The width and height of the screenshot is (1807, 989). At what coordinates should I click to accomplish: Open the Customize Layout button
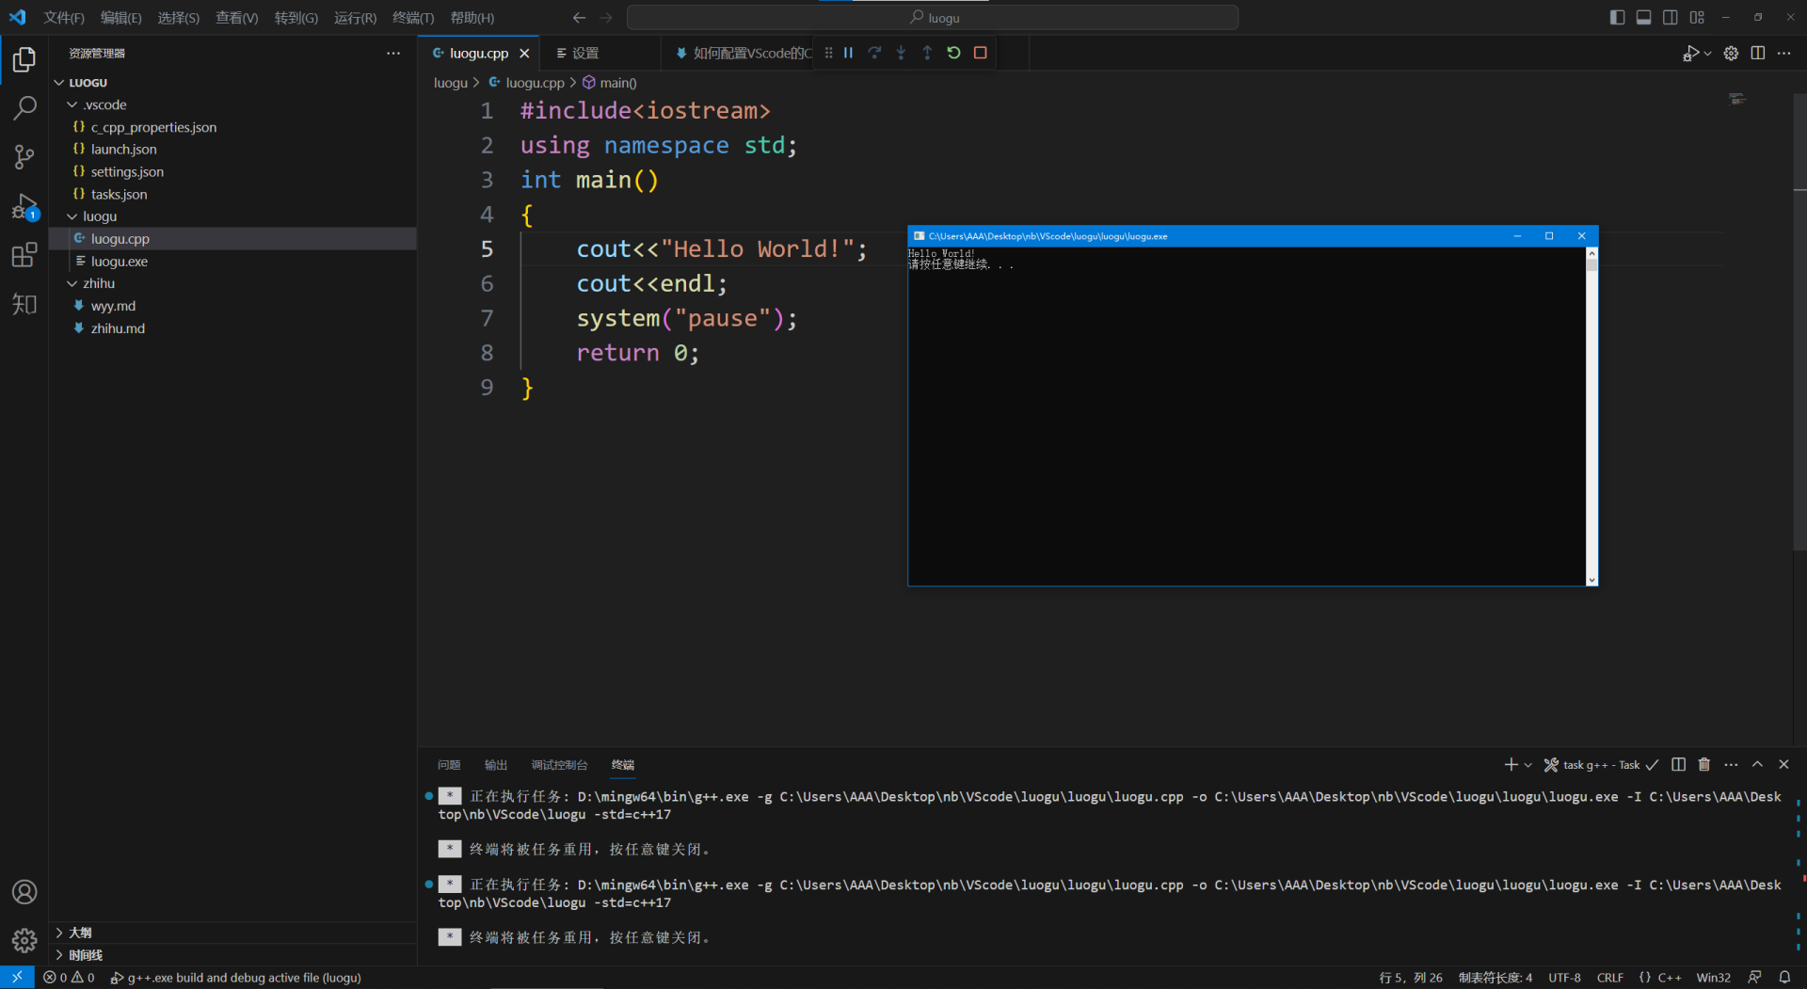click(x=1697, y=17)
